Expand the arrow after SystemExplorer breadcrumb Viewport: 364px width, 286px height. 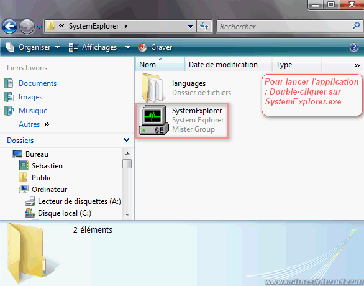coord(126,26)
